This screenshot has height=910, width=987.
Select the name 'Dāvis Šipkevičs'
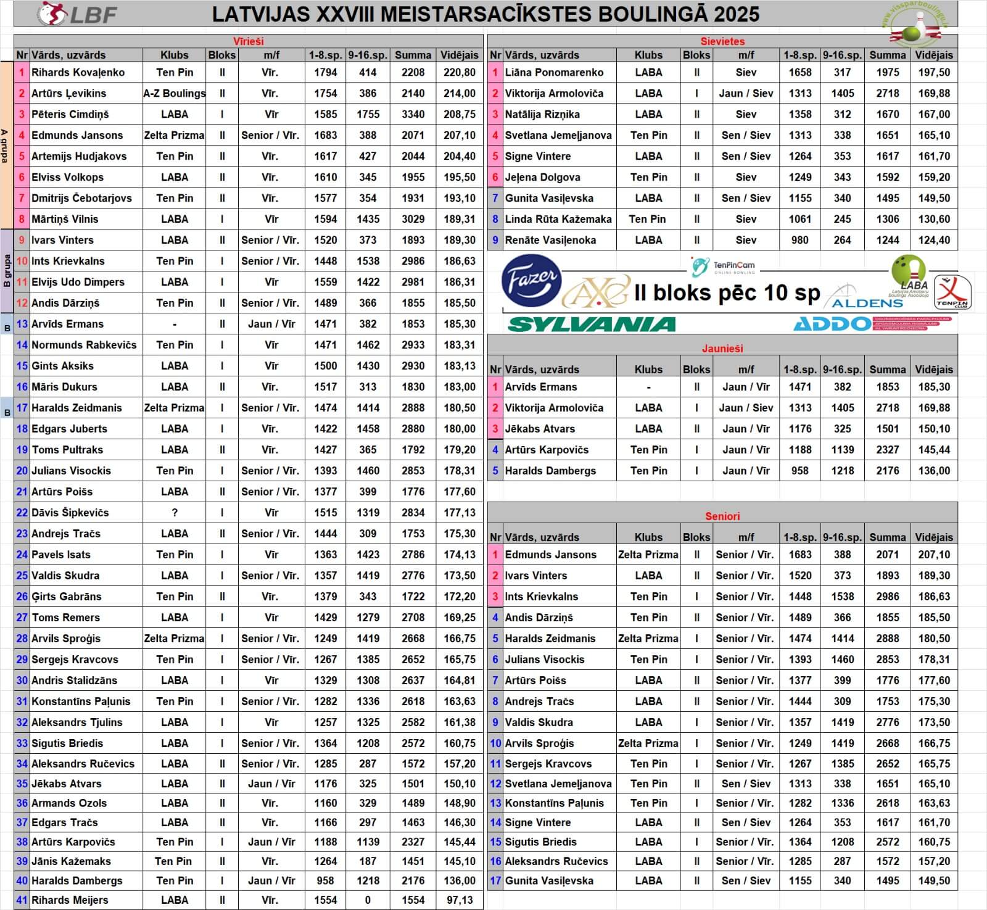[x=70, y=513]
